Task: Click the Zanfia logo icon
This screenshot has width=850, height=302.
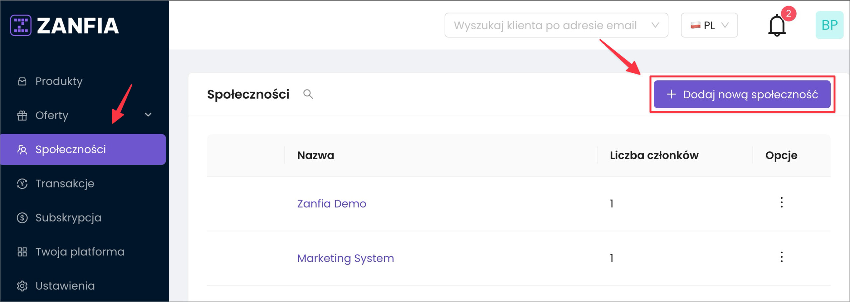Action: coord(21,25)
